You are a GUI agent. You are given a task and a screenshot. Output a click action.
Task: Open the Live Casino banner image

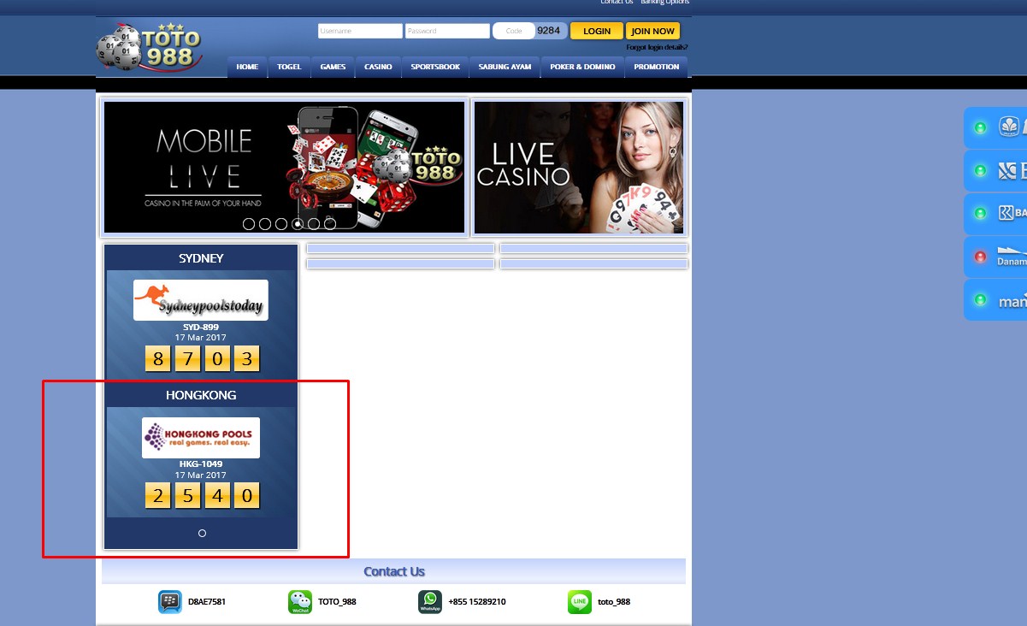579,167
